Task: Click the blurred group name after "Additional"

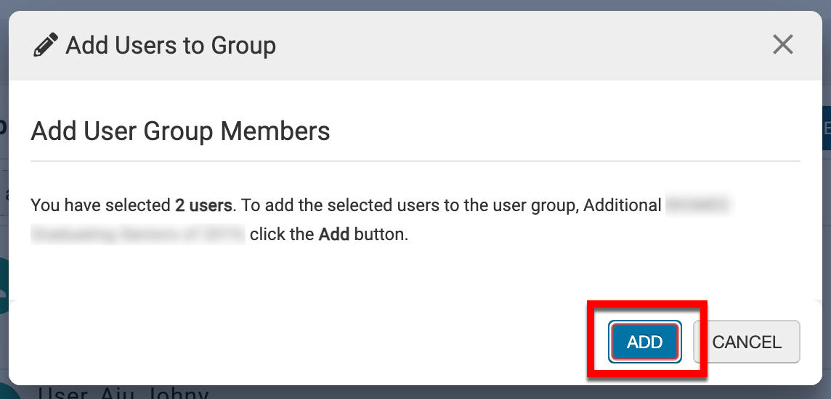Action: 698,205
